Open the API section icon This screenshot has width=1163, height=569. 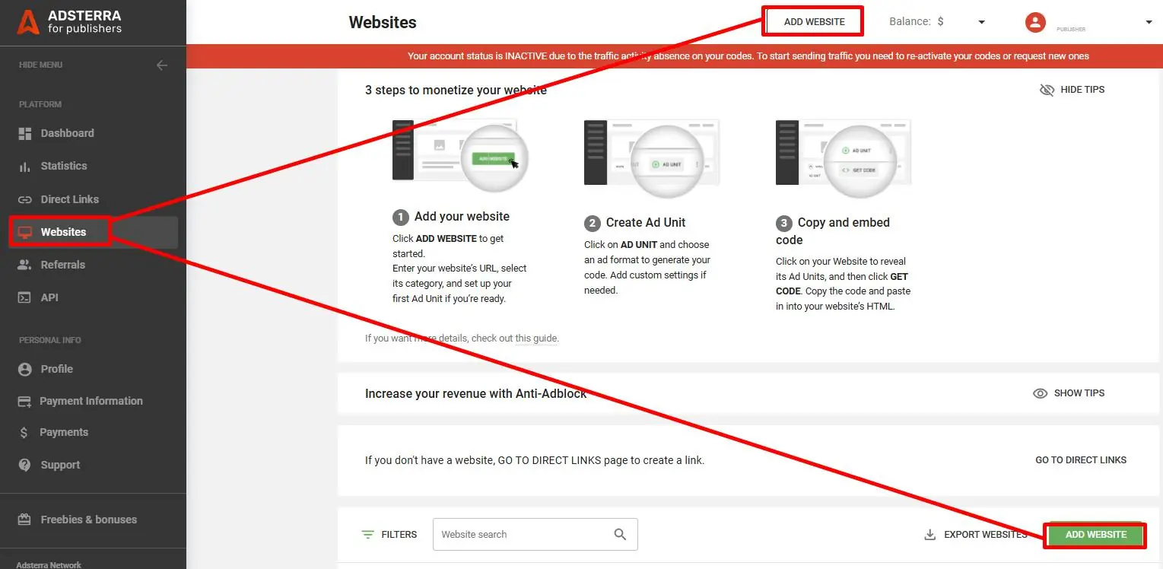click(25, 297)
